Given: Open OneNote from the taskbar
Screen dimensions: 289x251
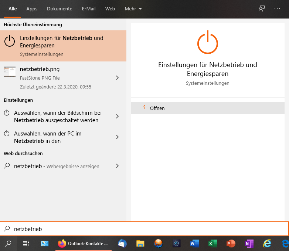Looking at the screenshot, I should [x=249, y=243].
